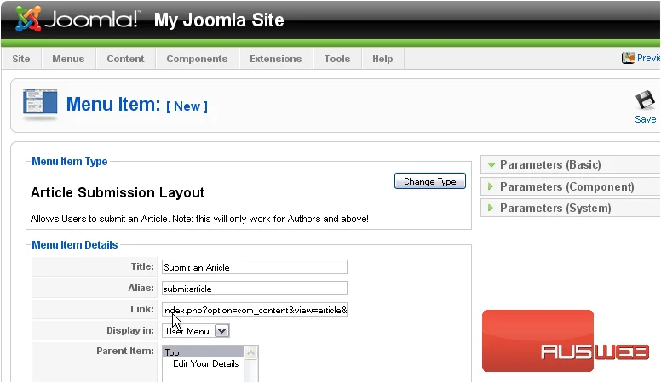
Task: Click Parent Item list scroll up arrow
Action: coord(250,352)
